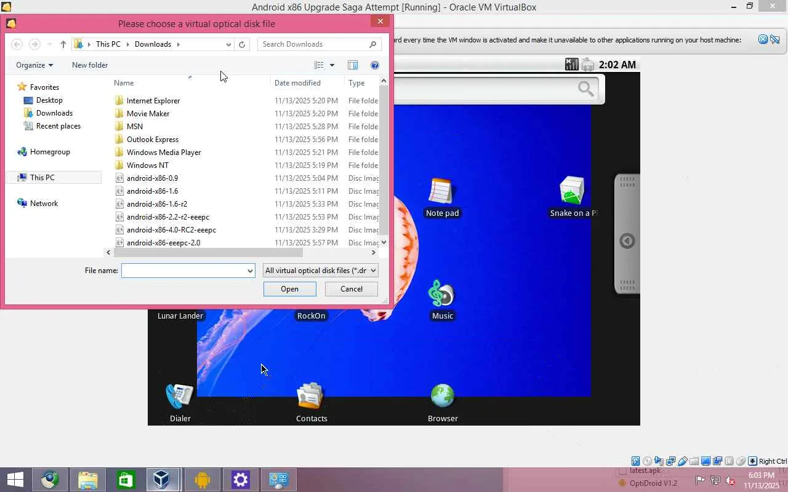Toggle the preview pane in file dialog
Screen dimensions: 788x492
click(353, 65)
